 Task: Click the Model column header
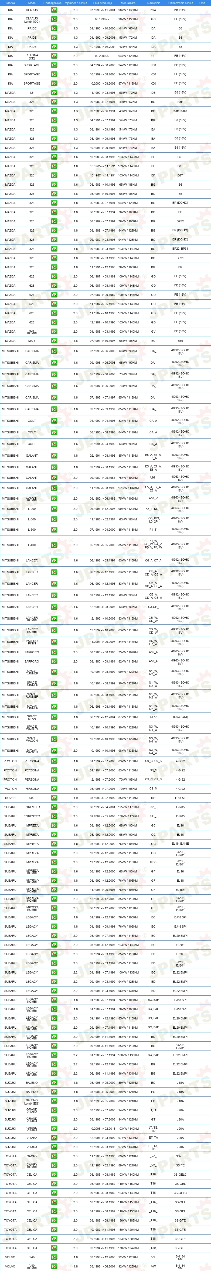32,3
